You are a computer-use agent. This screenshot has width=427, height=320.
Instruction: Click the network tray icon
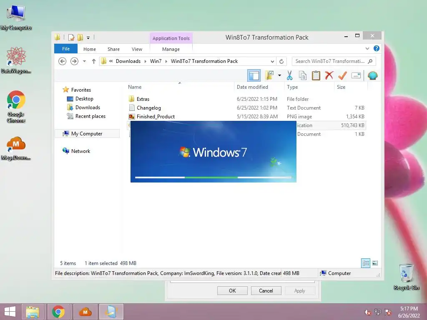click(378, 312)
